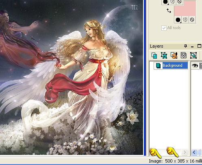Open foreground color style dropdown button
202x165 pixels.
165,2
